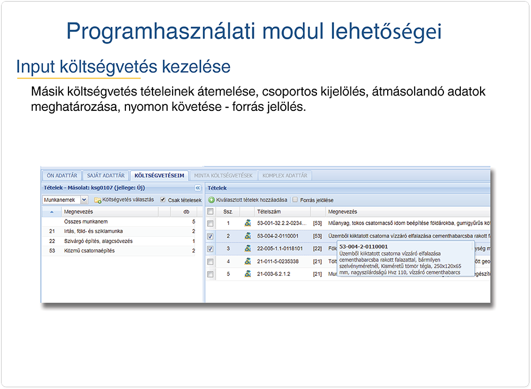531x389 pixels.
Task: Uncheck the checkbox for row 2
Action: click(x=211, y=236)
